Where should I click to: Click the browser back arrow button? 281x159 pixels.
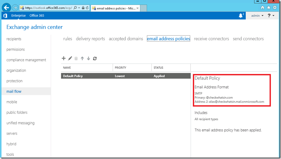coord(6,8)
